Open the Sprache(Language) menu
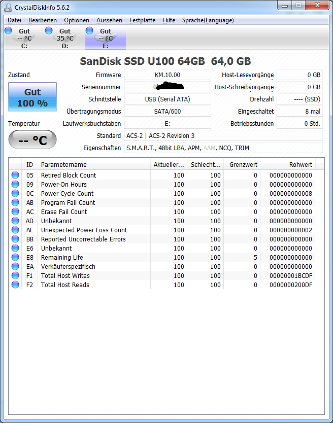This screenshot has height=423, width=333. tap(208, 20)
